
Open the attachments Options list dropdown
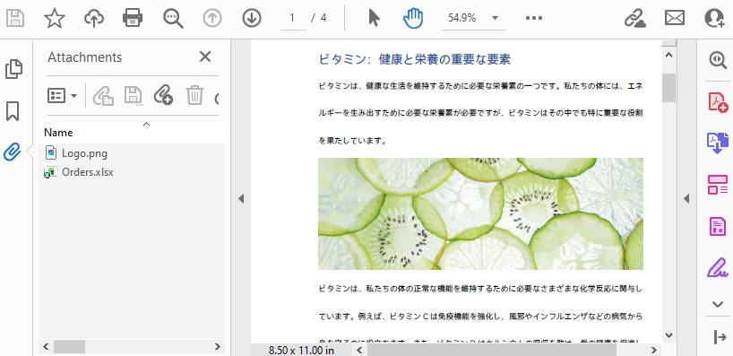(63, 96)
